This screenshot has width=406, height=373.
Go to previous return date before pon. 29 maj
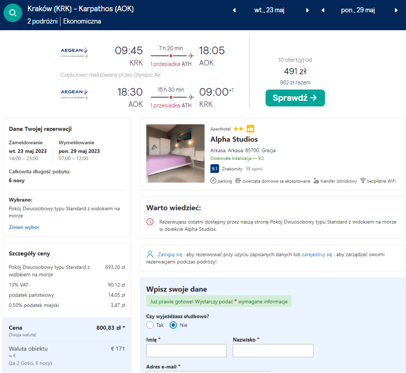click(323, 10)
